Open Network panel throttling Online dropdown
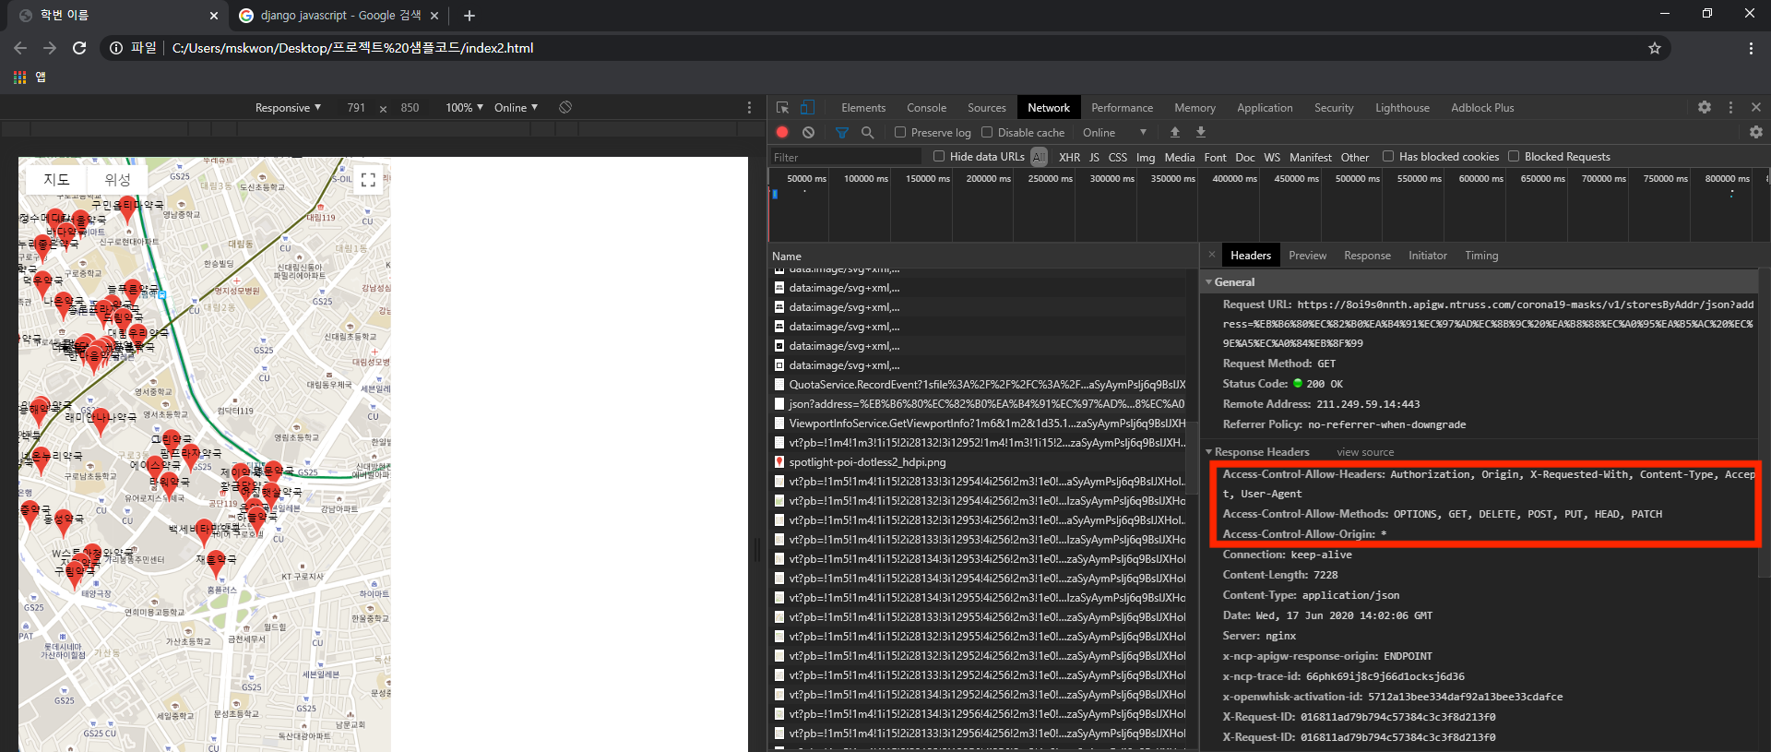Viewport: 1771px width, 752px height. pyautogui.click(x=1114, y=132)
